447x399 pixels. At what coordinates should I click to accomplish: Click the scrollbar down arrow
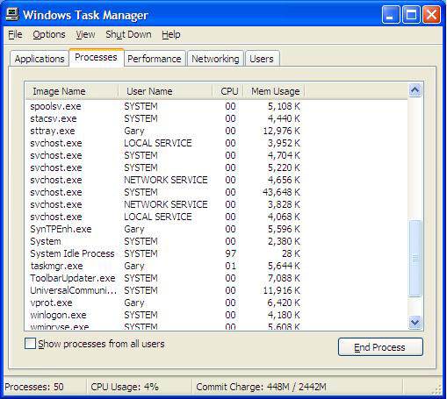pos(415,323)
